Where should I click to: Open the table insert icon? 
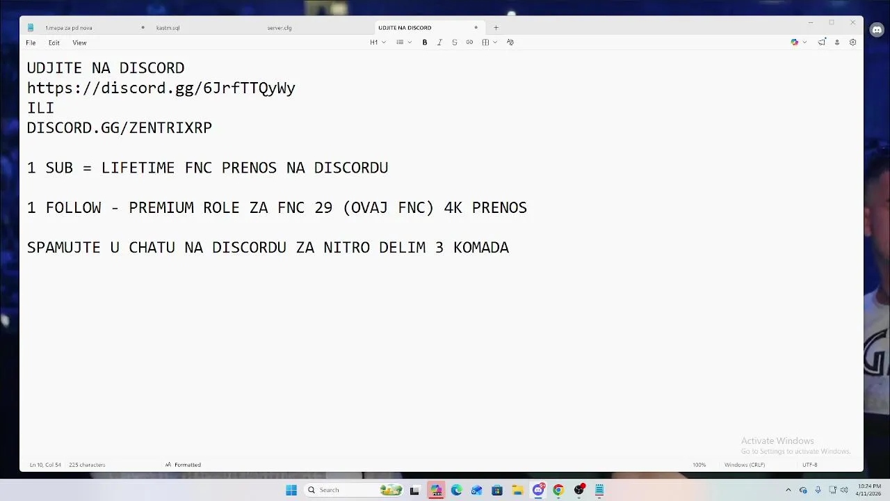tap(485, 42)
